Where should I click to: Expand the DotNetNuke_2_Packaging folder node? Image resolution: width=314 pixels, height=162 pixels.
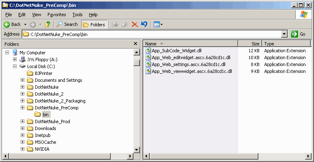pyautogui.click(x=22, y=101)
